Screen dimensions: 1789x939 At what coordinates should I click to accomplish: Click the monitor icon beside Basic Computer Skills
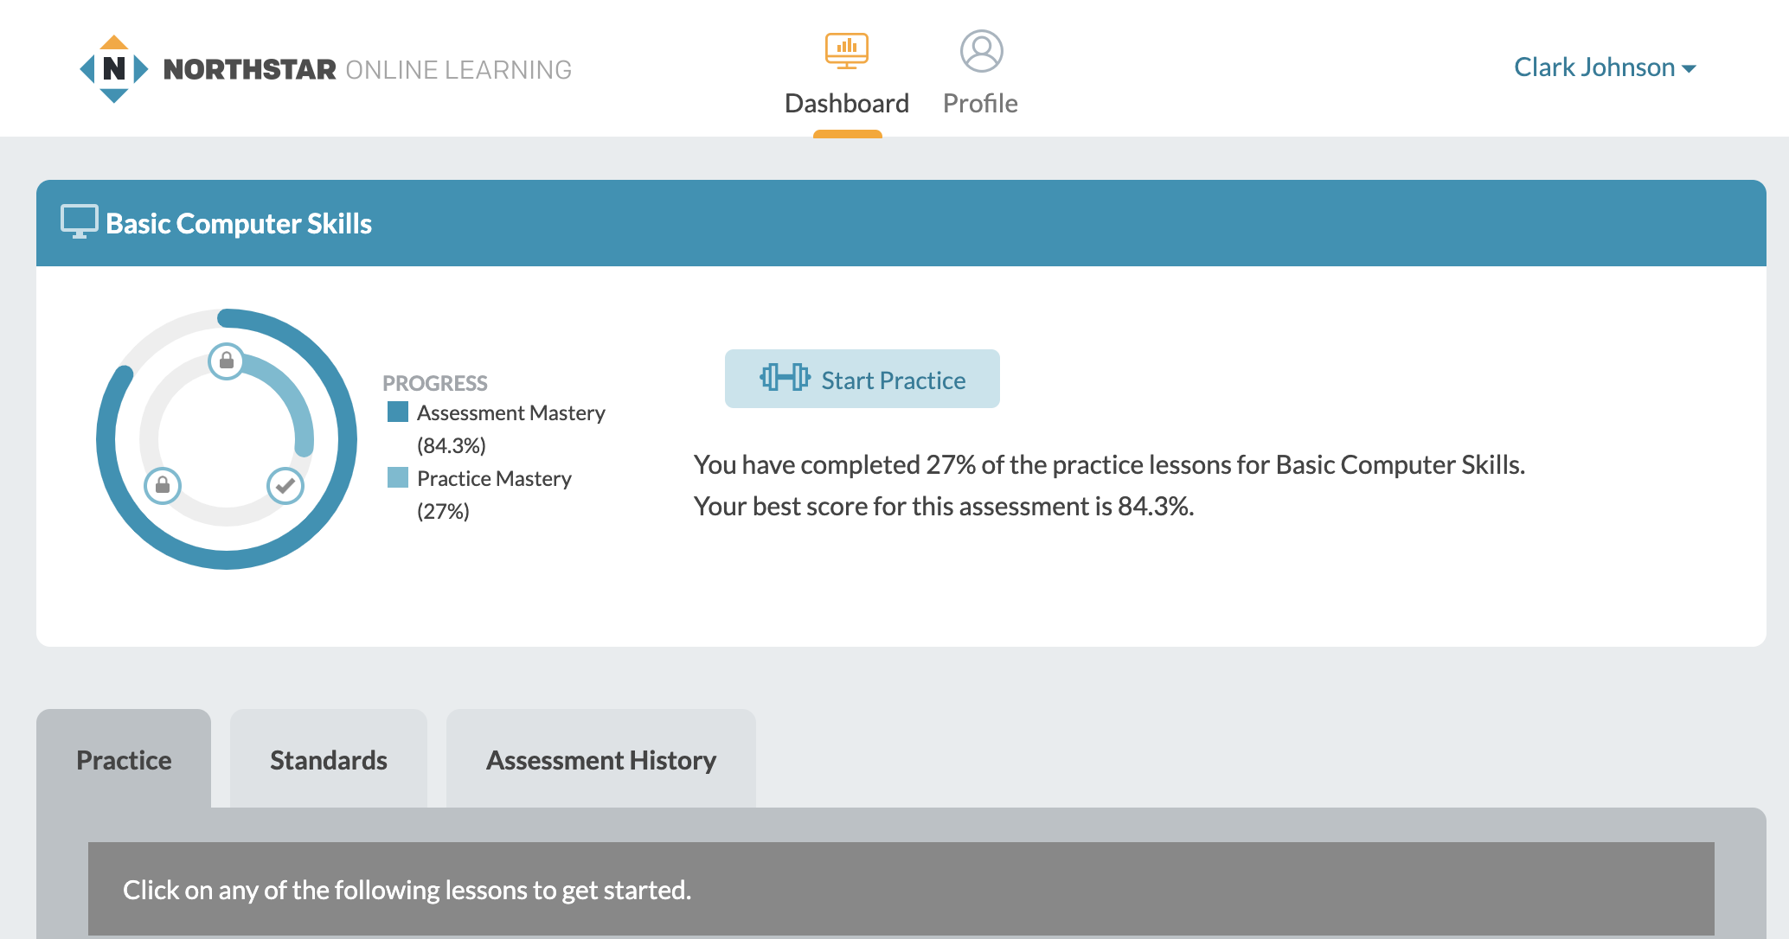tap(79, 222)
